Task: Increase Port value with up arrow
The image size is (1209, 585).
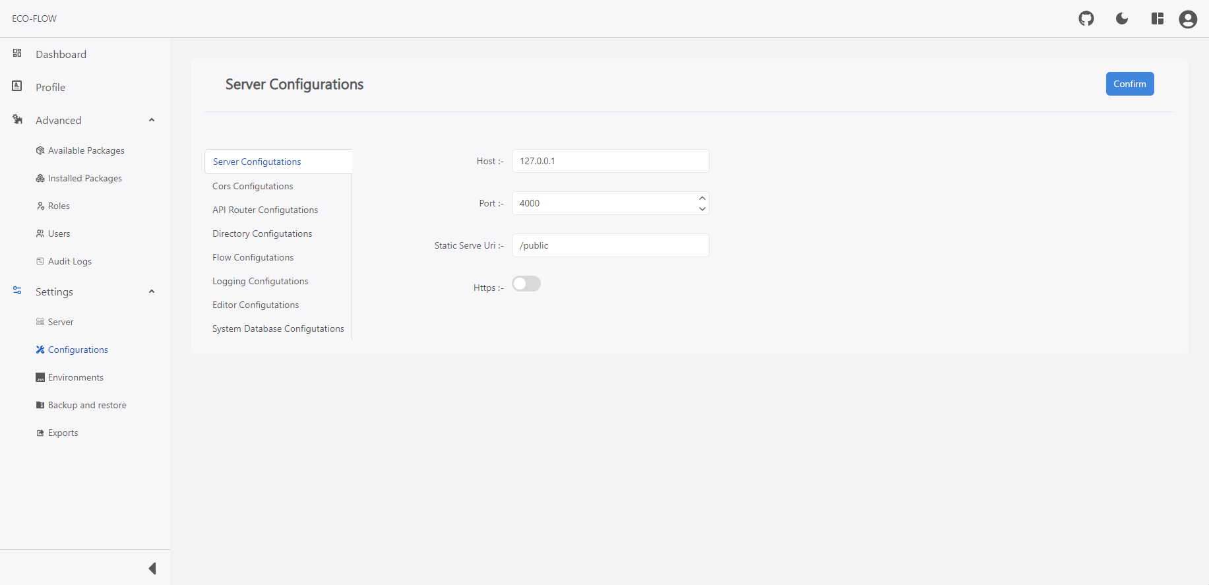Action: pos(702,198)
